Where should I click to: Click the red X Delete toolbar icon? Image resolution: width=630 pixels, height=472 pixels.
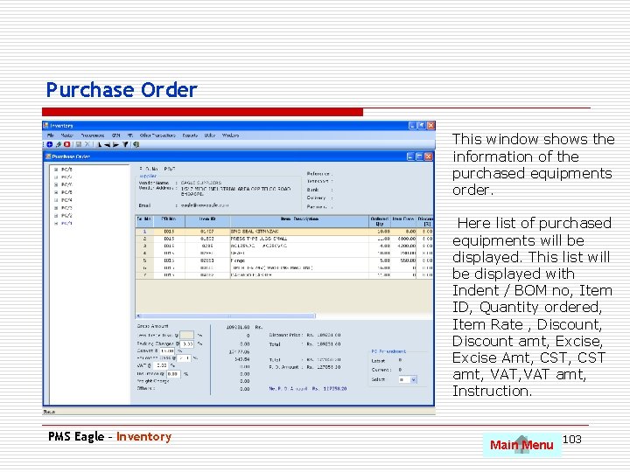(x=67, y=144)
